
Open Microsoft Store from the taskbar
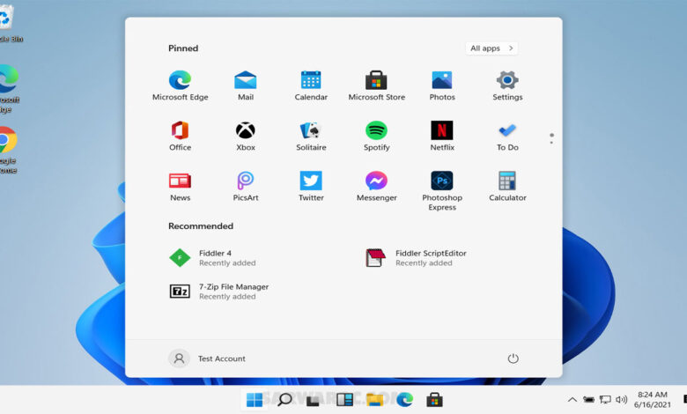[x=434, y=400]
